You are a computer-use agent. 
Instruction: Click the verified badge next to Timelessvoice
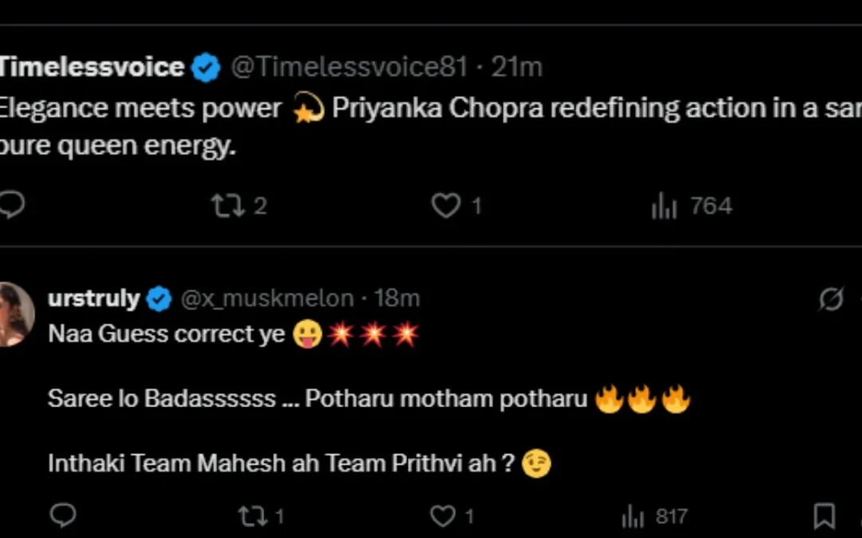204,67
